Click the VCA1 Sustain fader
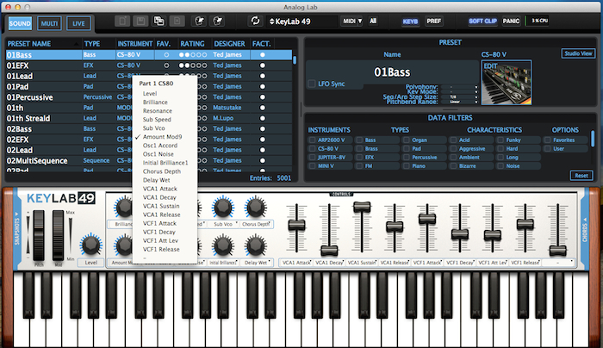 click(x=362, y=207)
